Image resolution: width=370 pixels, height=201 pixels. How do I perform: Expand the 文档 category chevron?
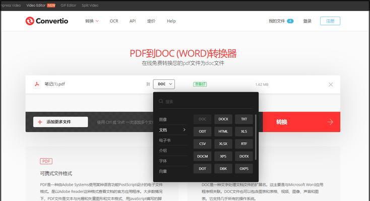[x=184, y=130]
